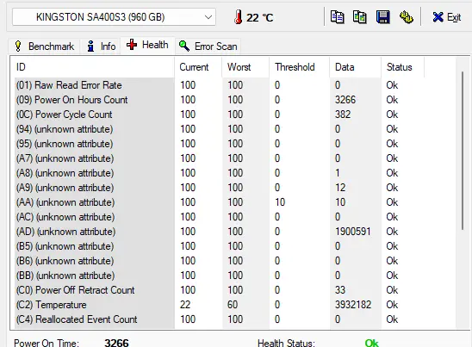Click the Current column header
The height and width of the screenshot is (347, 472).
coord(198,67)
